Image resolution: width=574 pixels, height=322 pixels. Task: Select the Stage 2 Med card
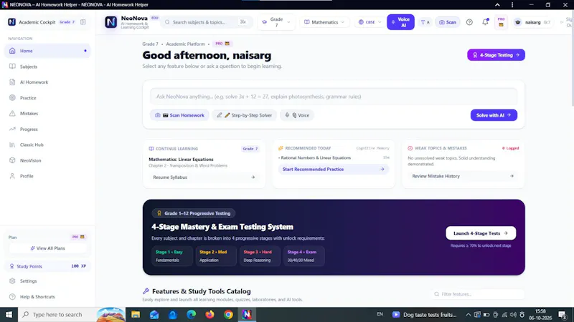coord(216,256)
